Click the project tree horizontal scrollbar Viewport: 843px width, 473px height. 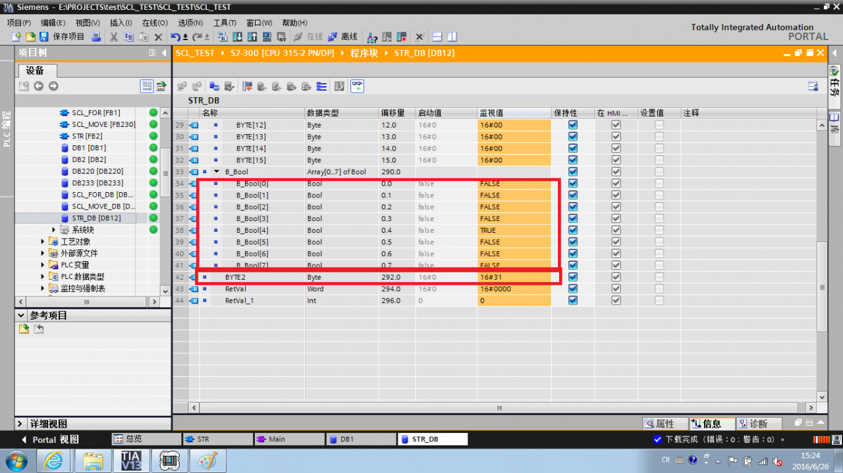(86, 301)
